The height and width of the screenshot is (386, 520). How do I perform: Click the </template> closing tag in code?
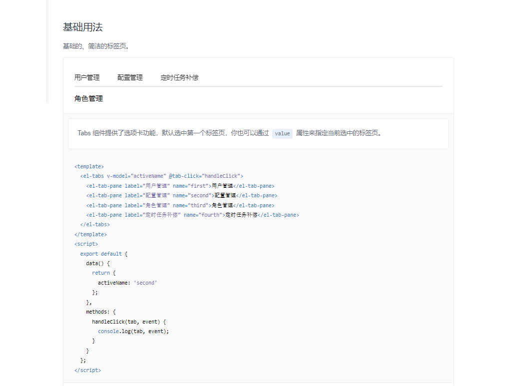click(x=90, y=234)
